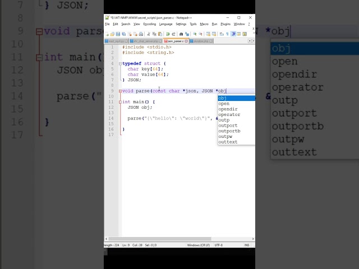This screenshot has height=269, width=359.
Task: Close the last .php tab
Action: point(211,41)
